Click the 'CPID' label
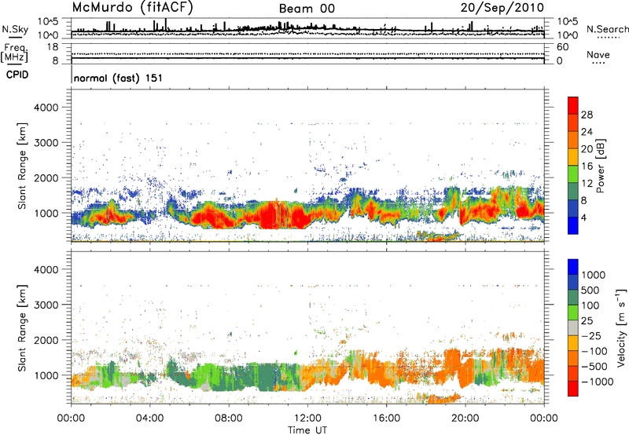This screenshot has height=435, width=629. pos(17,75)
